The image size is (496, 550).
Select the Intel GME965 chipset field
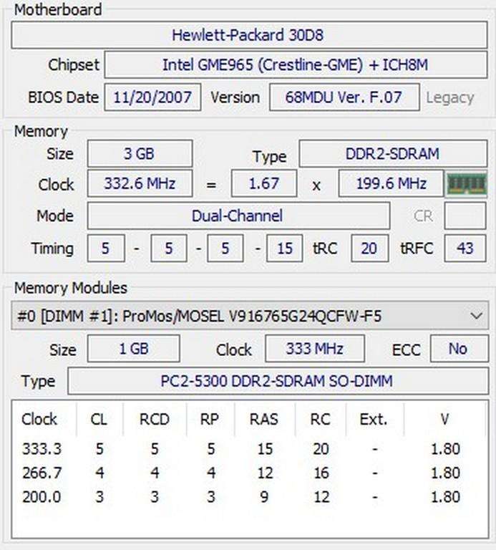[x=296, y=65]
